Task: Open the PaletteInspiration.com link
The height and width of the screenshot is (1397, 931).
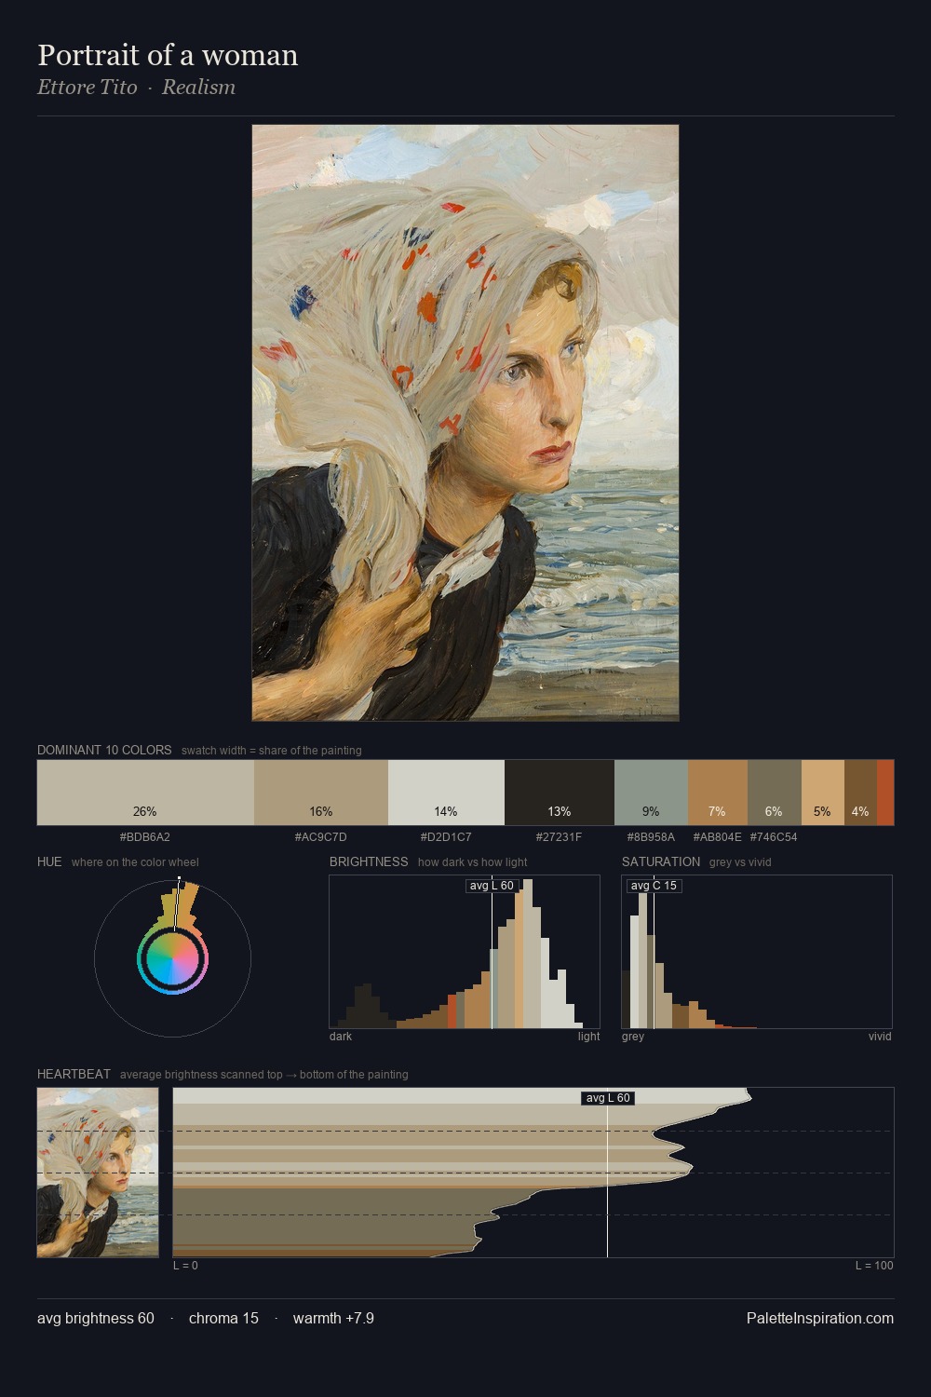Action: click(820, 1318)
